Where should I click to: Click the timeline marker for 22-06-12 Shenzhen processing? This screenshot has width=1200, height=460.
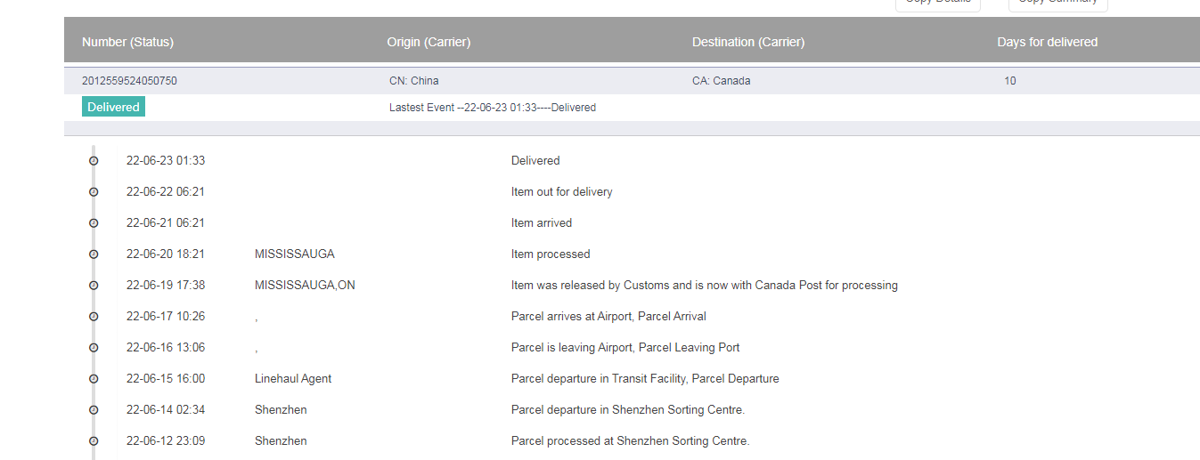coord(94,441)
